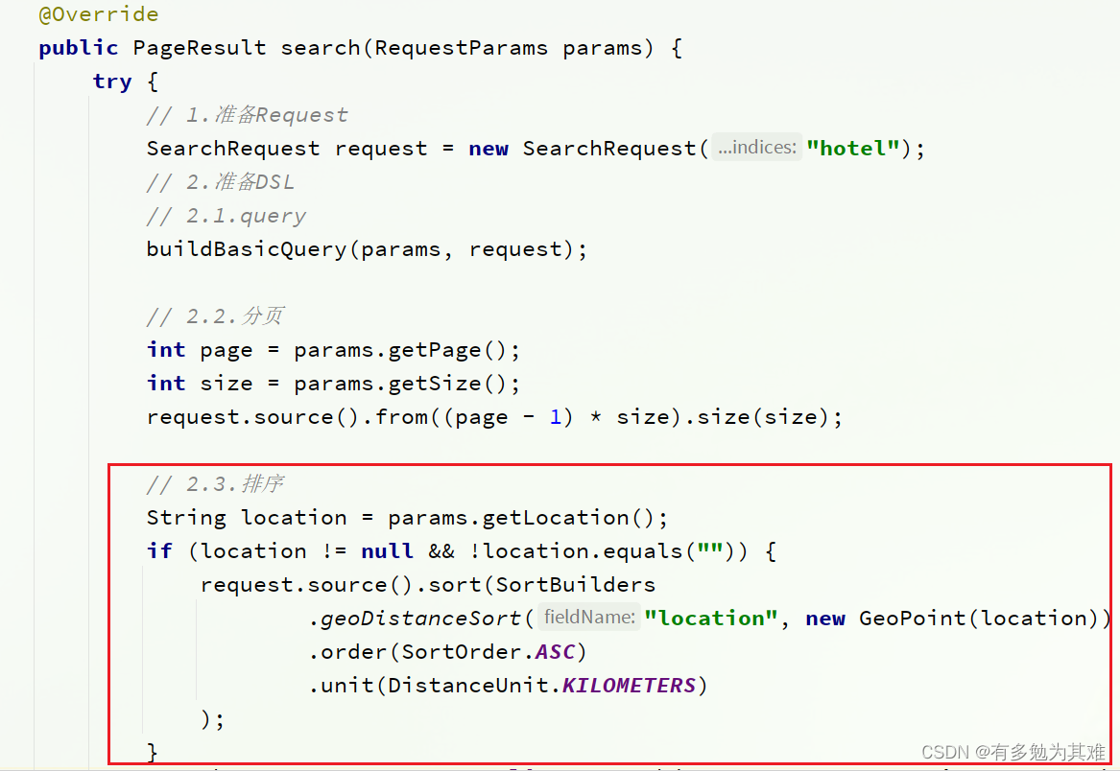Click 'SortOrder' class reference
The height and width of the screenshot is (771, 1120).
pyautogui.click(x=462, y=652)
